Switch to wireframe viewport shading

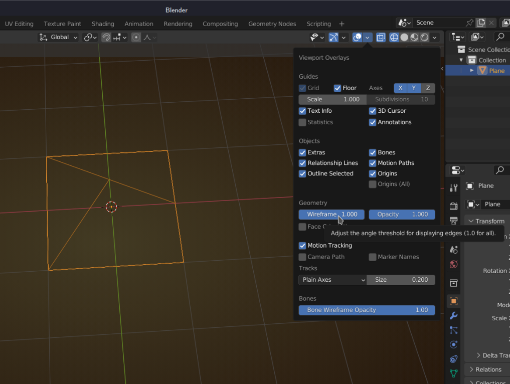click(x=394, y=37)
